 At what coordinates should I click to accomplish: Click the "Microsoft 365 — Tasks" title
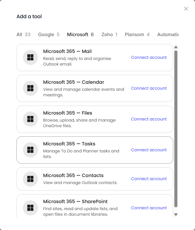click(69, 144)
